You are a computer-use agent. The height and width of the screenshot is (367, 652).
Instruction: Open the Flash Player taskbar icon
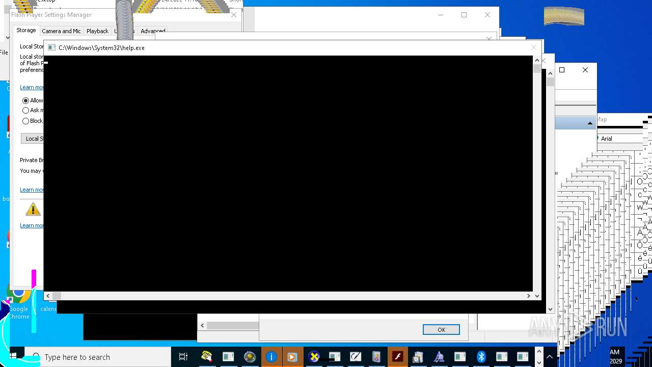coord(397,357)
